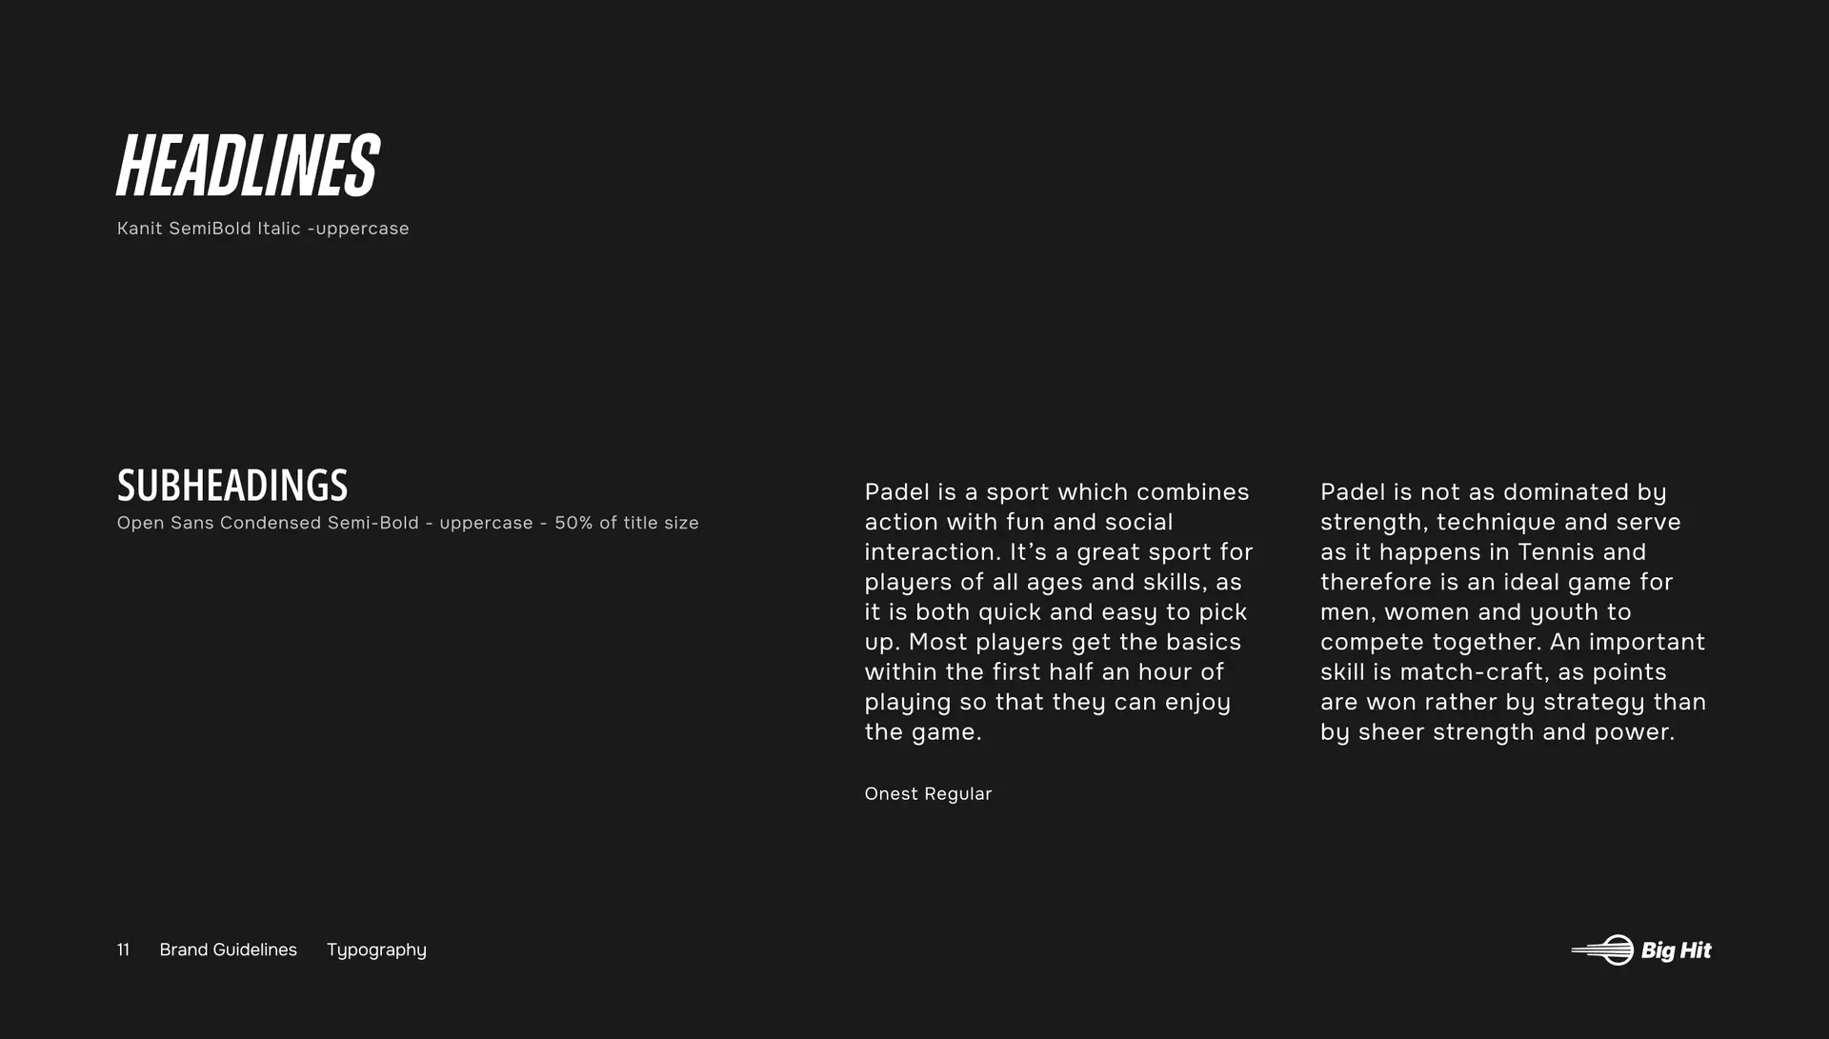The height and width of the screenshot is (1039, 1829).
Task: Select the HEADLINES title text
Action: pyautogui.click(x=248, y=166)
